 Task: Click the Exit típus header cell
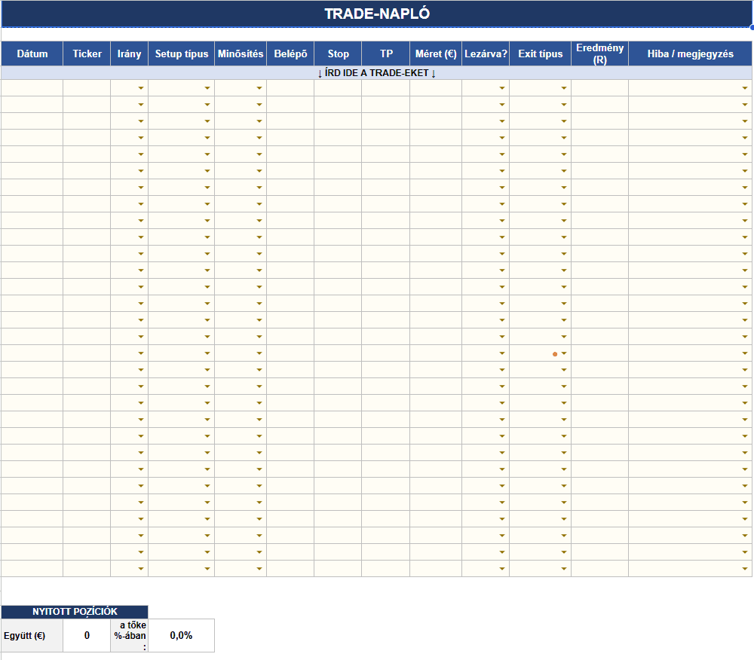[x=541, y=53]
